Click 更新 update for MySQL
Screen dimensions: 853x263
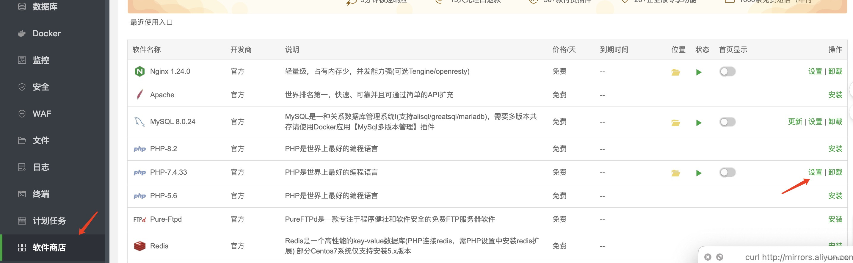coord(795,122)
